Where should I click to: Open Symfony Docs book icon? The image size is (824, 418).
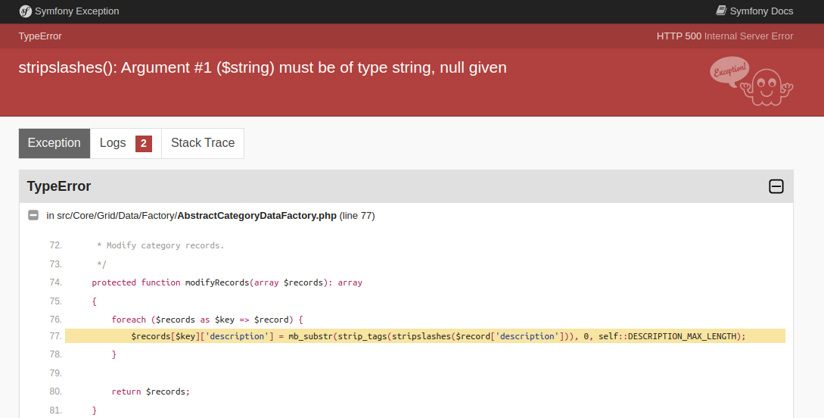[x=721, y=11]
